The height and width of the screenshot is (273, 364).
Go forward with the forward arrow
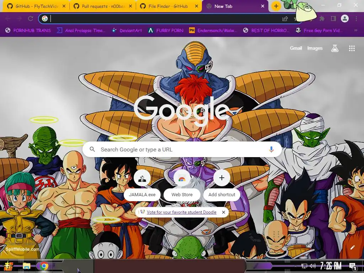pos(19,18)
